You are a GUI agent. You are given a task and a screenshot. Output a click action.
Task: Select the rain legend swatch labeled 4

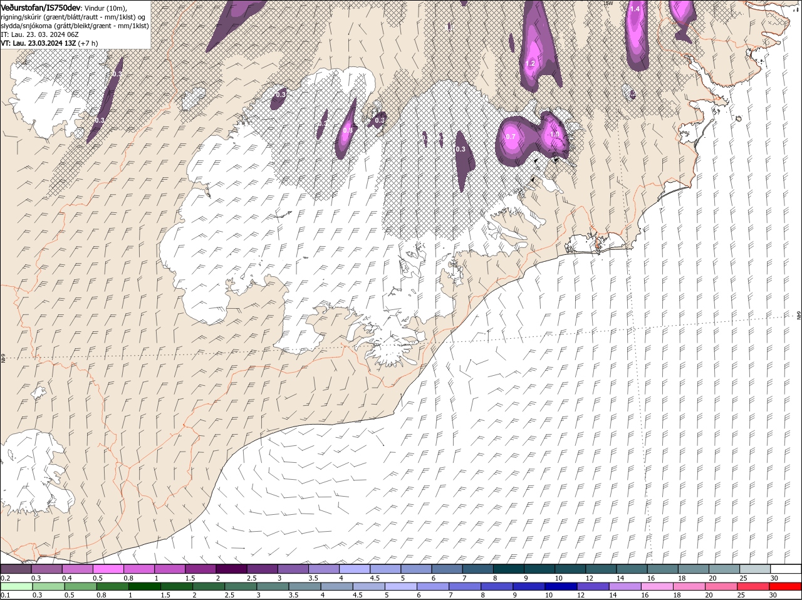[x=336, y=587]
